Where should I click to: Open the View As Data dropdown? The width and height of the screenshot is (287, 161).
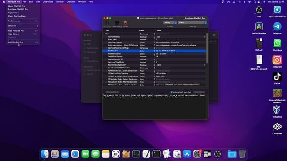(x=192, y=23)
